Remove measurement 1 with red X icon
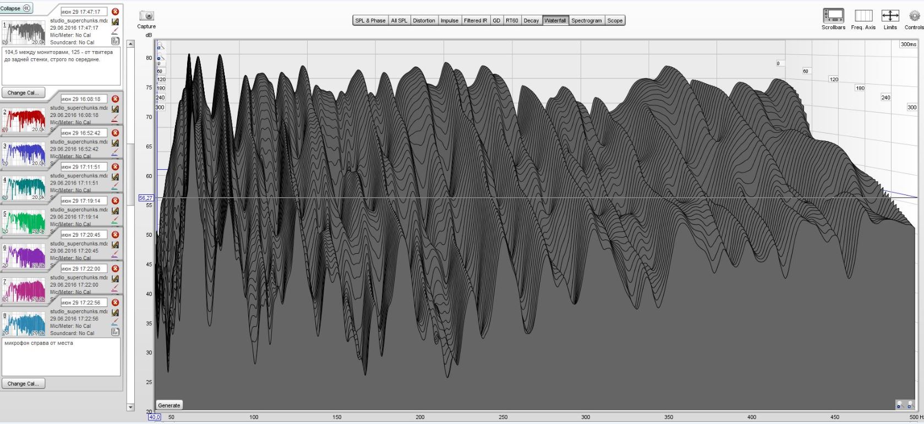 (x=115, y=12)
